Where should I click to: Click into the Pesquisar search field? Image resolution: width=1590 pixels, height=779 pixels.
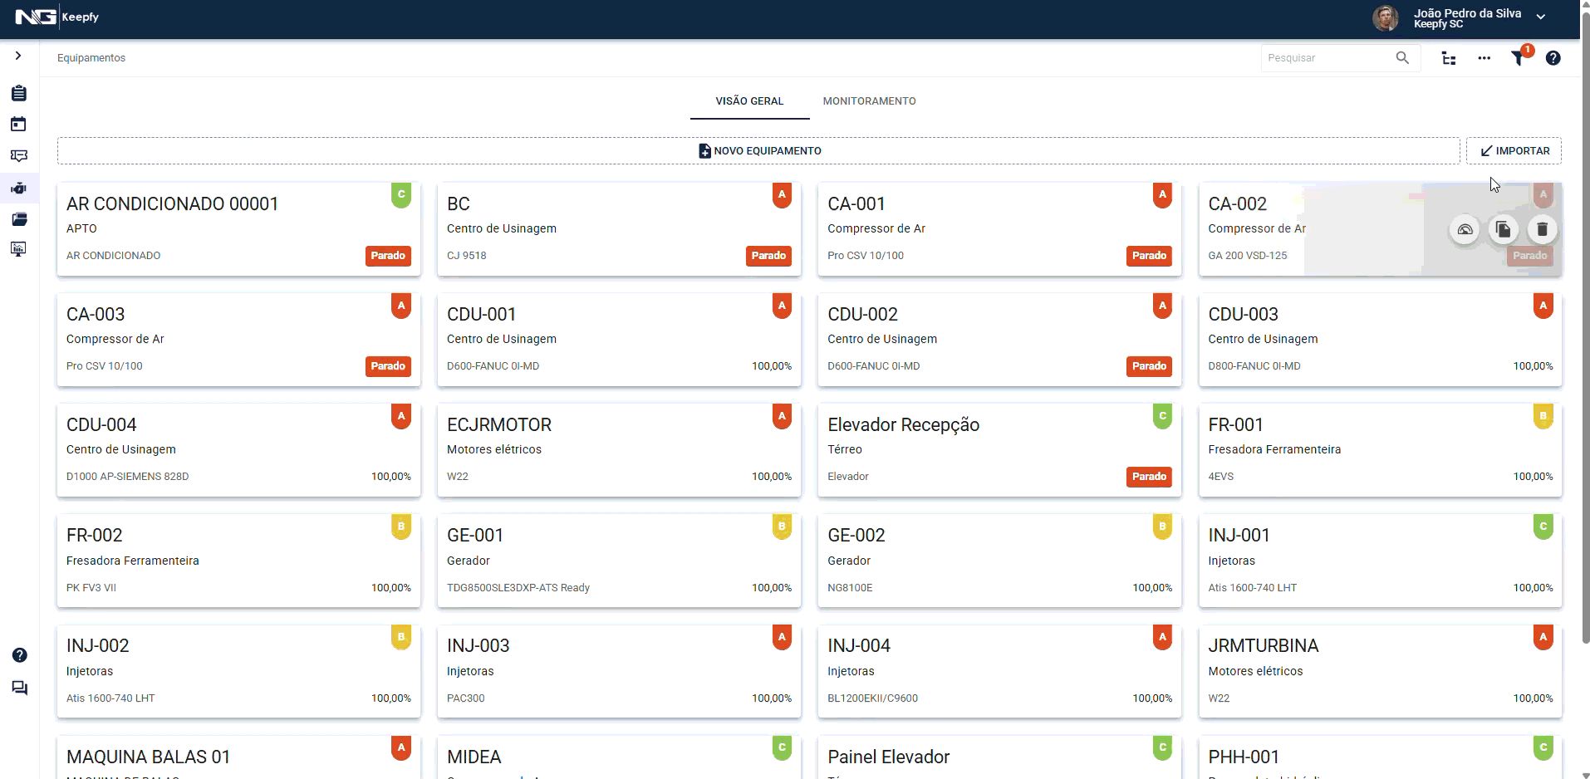(1327, 58)
